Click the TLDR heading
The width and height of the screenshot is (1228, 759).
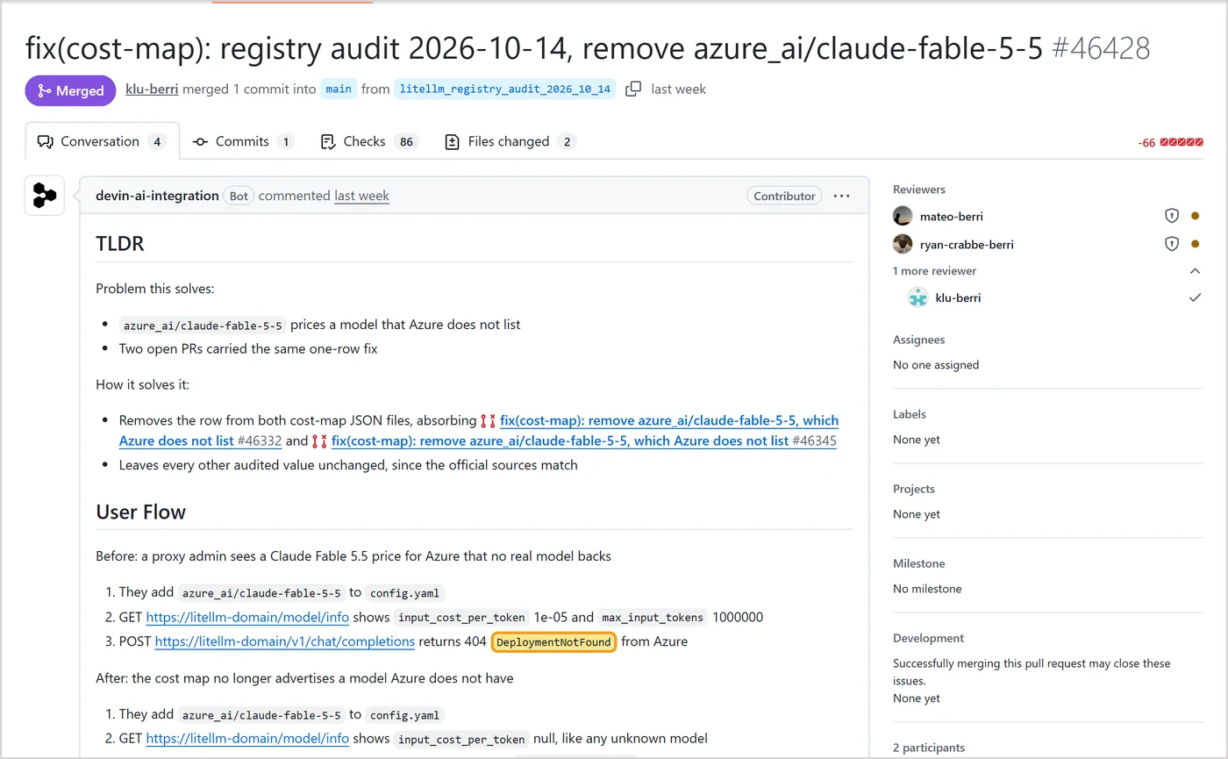pos(119,243)
